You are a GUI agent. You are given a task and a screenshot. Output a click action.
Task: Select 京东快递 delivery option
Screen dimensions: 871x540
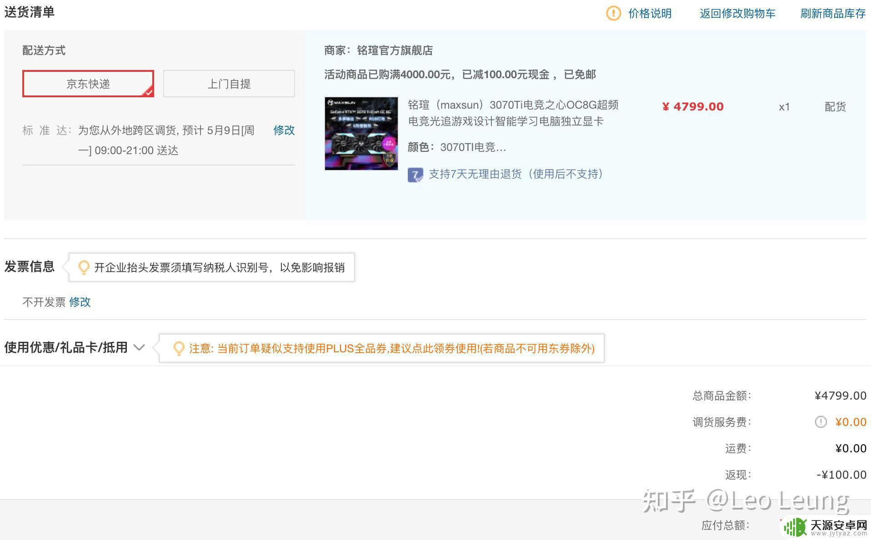click(x=88, y=84)
